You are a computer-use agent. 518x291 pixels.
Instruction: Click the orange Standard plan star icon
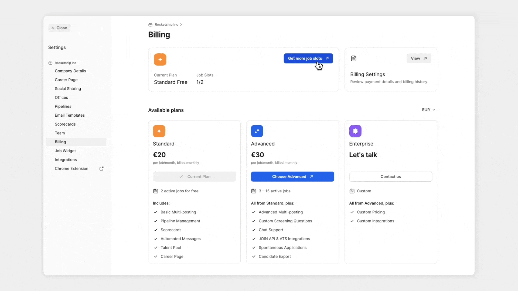coord(159,131)
